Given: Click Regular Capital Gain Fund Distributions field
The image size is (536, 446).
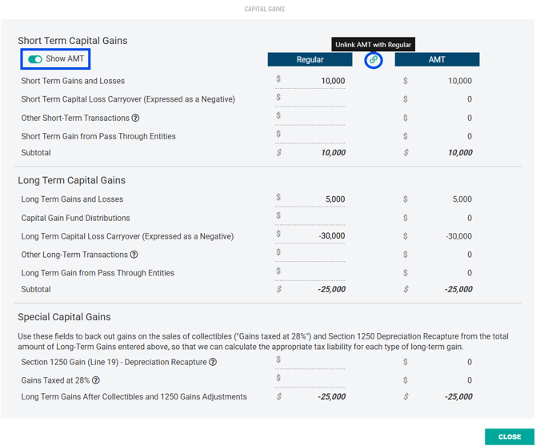Looking at the screenshot, I should click(x=311, y=218).
